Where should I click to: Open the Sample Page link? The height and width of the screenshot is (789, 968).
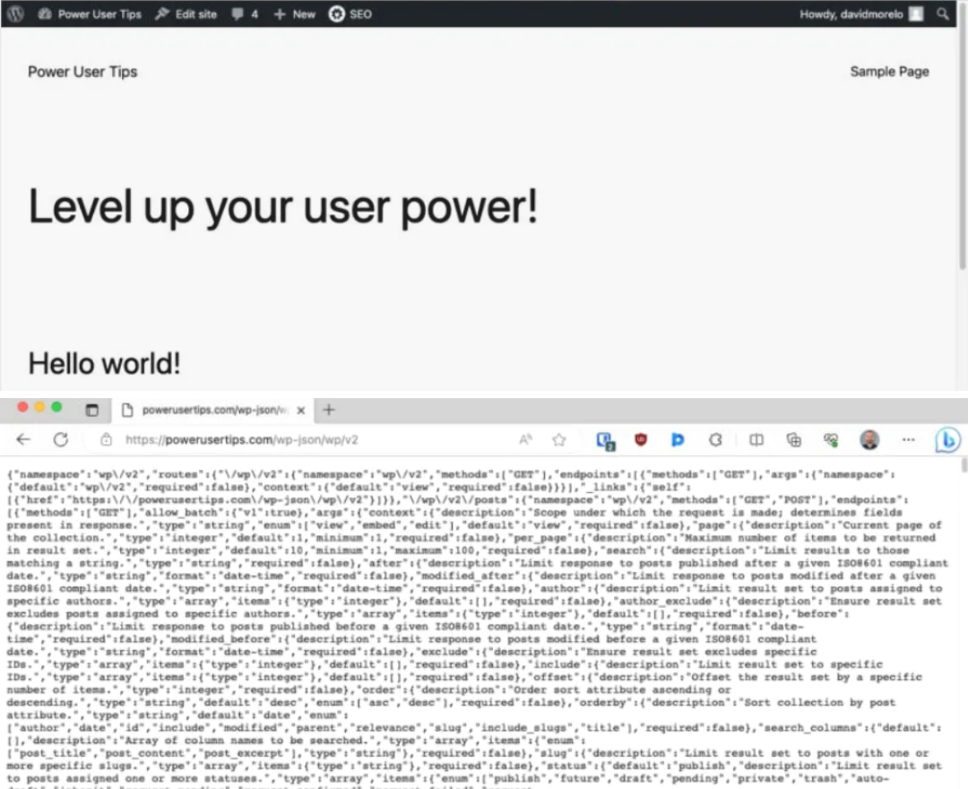(x=889, y=71)
